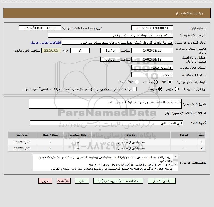The height and width of the screenshot is (207, 214).
Task: Click the اطلاعات کالاهای مورد نیاز heading
Action: [x=185, y=113]
